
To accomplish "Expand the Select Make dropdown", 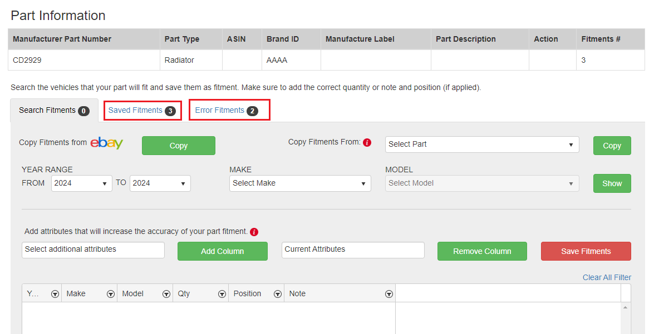I will point(299,183).
